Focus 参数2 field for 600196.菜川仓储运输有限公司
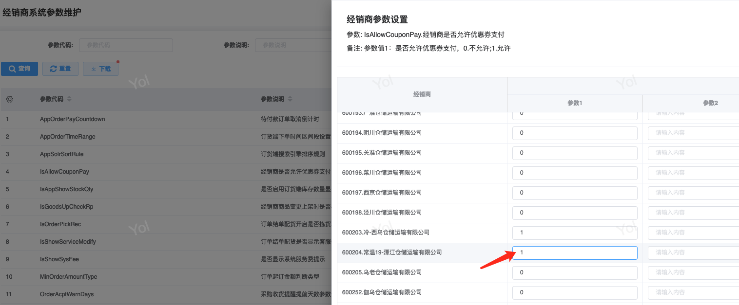Screen dimensions: 739x305 [x=693, y=173]
